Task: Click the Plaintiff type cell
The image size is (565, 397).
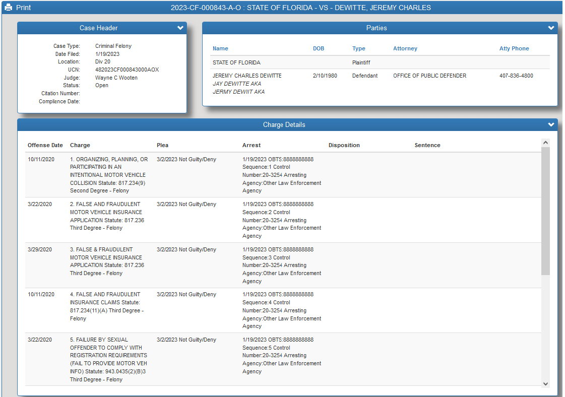Action: [361, 62]
